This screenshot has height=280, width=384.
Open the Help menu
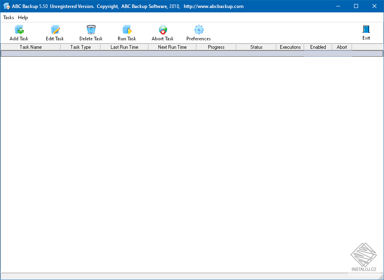tap(23, 18)
